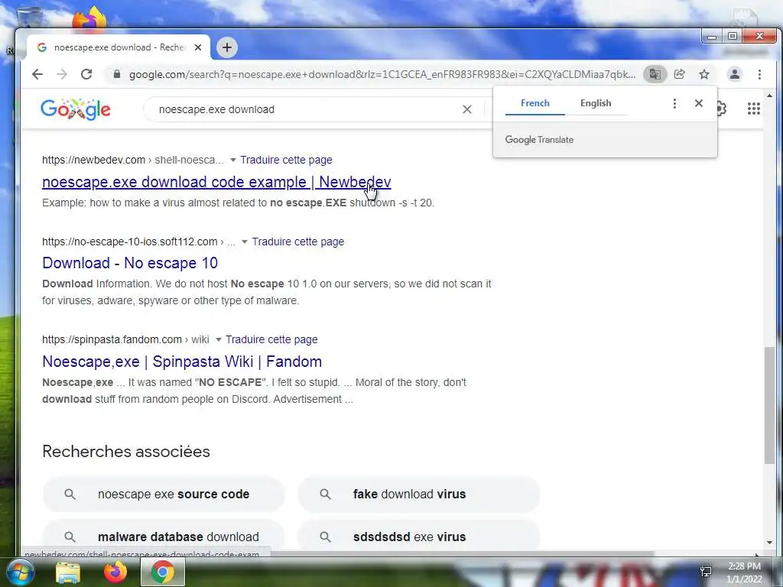Go back to the previous page
The width and height of the screenshot is (783, 587).
[x=37, y=74]
